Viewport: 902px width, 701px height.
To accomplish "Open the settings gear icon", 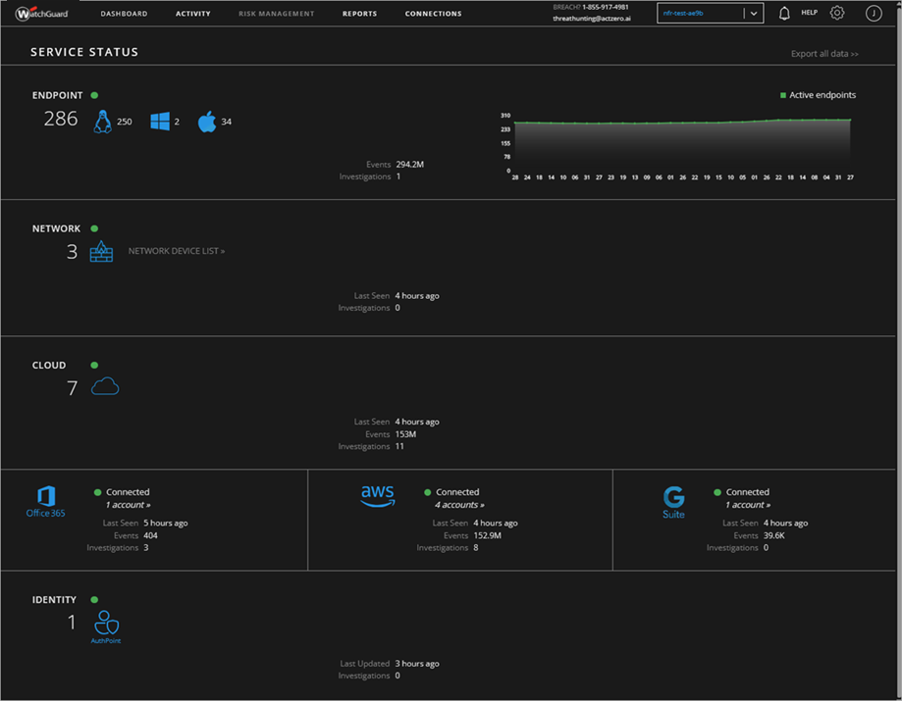I will [837, 13].
